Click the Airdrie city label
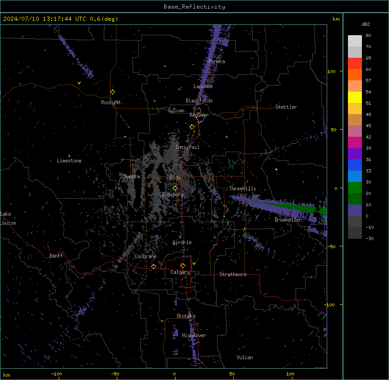Image resolution: width=389 pixels, height=380 pixels. [182, 242]
